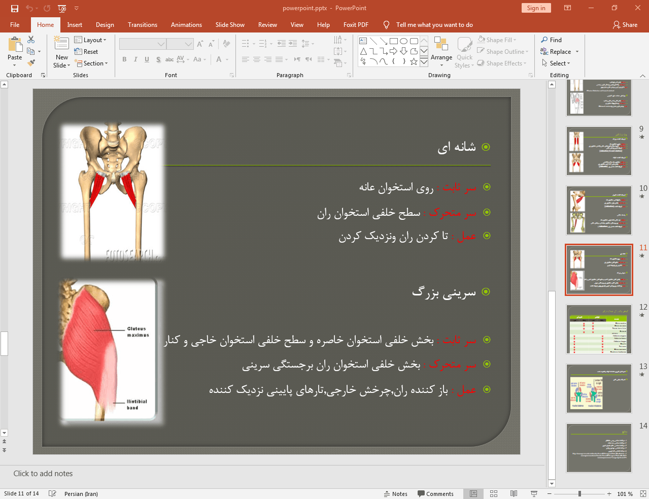Screen dimensions: 649x499
Task: Switch to the Insert tab
Action: tap(75, 25)
